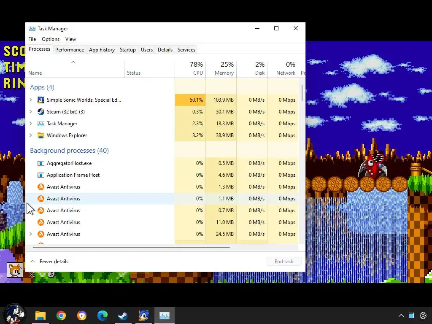The image size is (432, 324).
Task: Sort by the Disk column header
Action: [252, 69]
